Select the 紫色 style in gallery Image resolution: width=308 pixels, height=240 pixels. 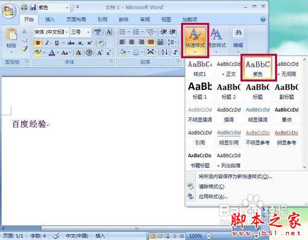tap(258, 68)
